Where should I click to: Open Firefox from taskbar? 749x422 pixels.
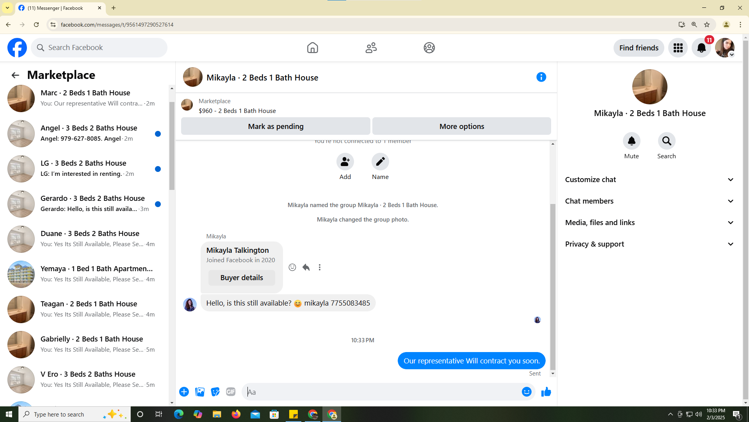(236, 414)
